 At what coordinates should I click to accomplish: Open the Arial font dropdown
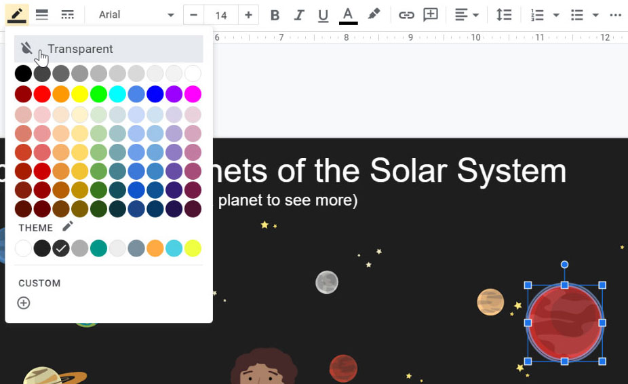click(x=136, y=15)
